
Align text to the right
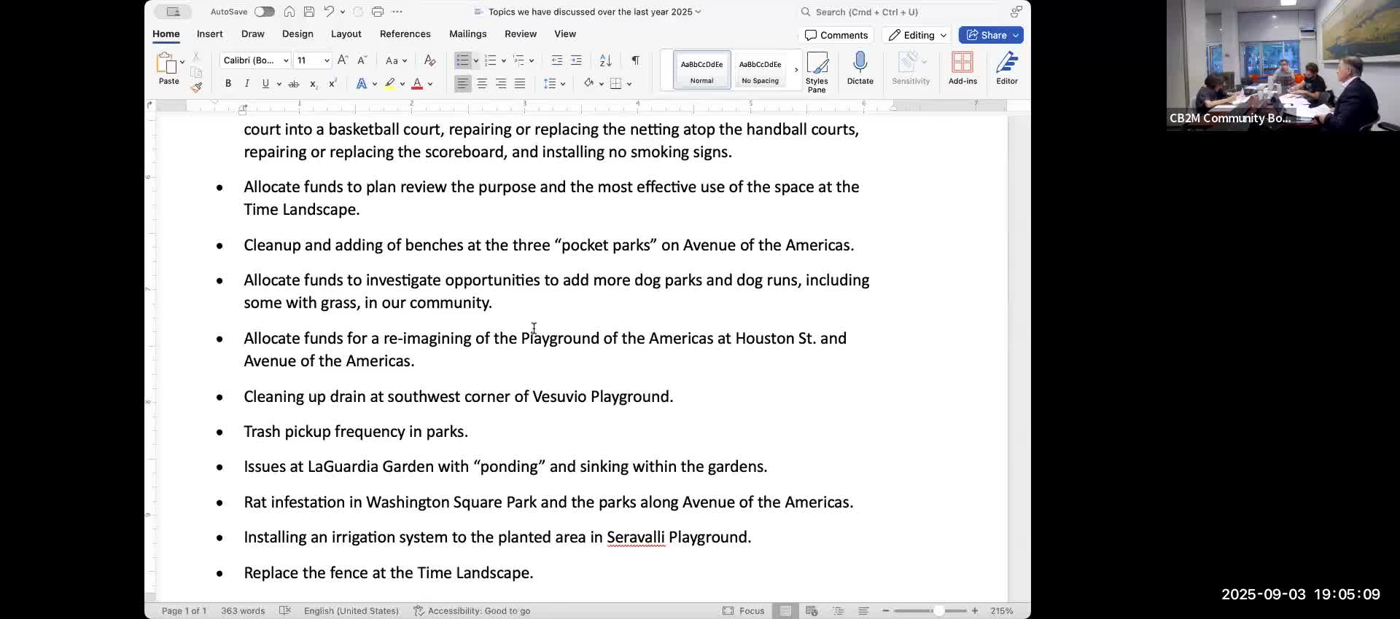pos(501,84)
